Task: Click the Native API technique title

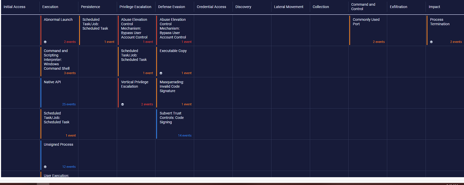Action: (52, 82)
